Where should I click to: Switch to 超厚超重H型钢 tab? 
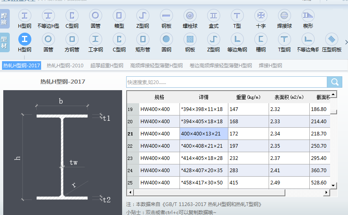107,66
